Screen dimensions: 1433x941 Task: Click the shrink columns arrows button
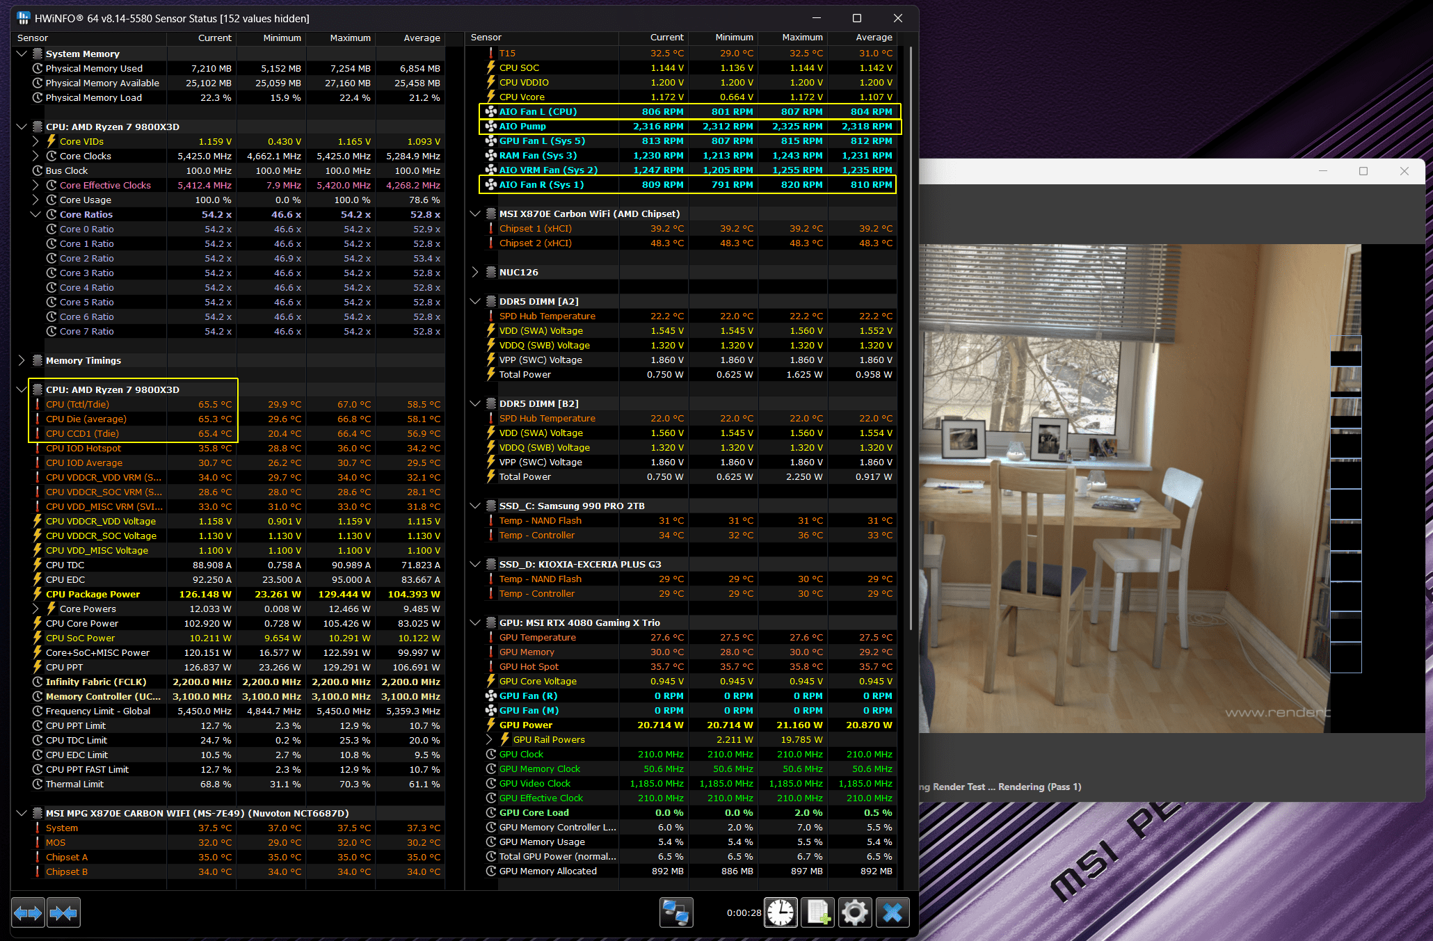pos(63,912)
